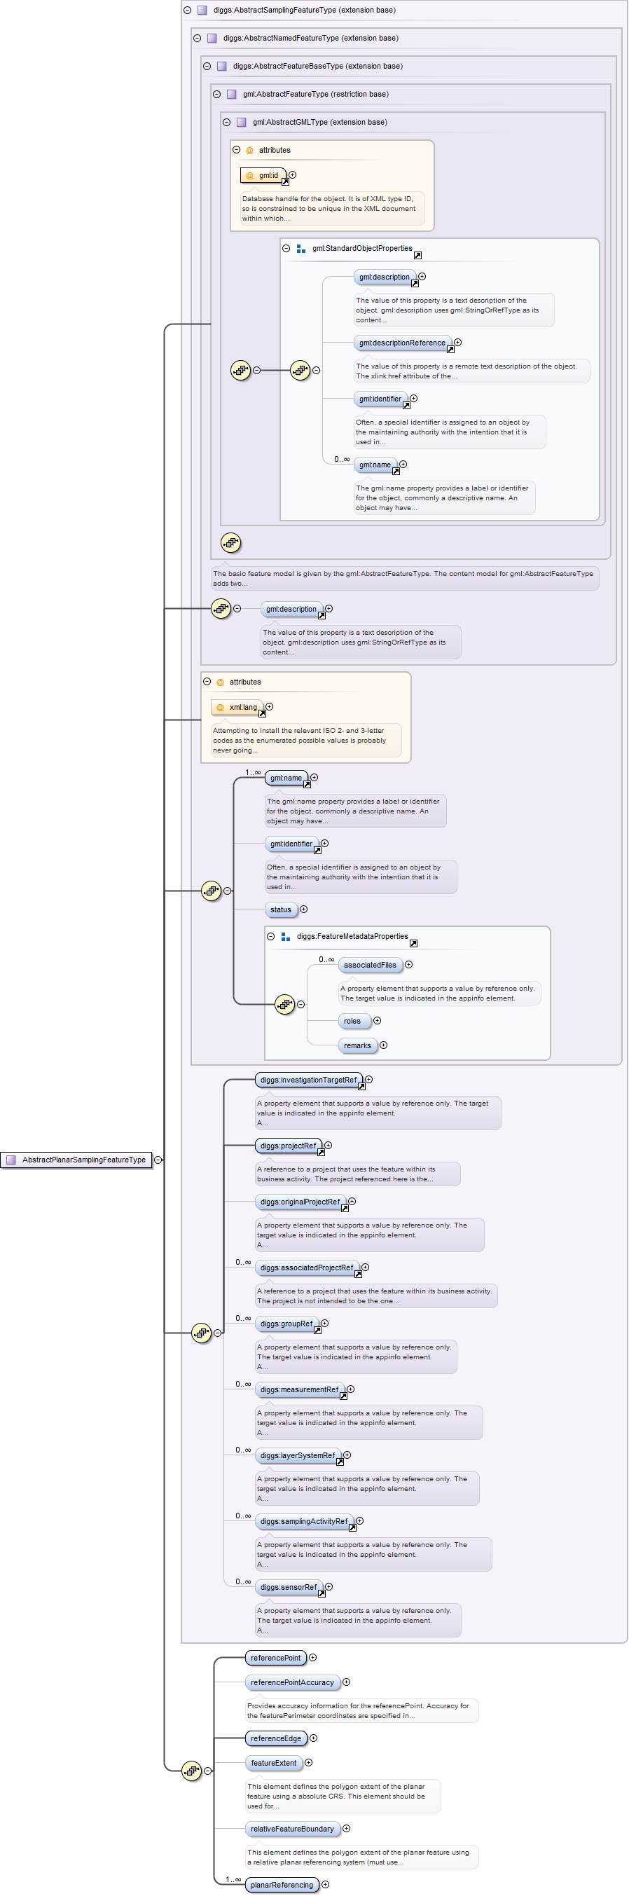Click the diggs:FeatureMetadataProperties group icon
Screen dimensions: 629x1896
pyautogui.click(x=286, y=936)
